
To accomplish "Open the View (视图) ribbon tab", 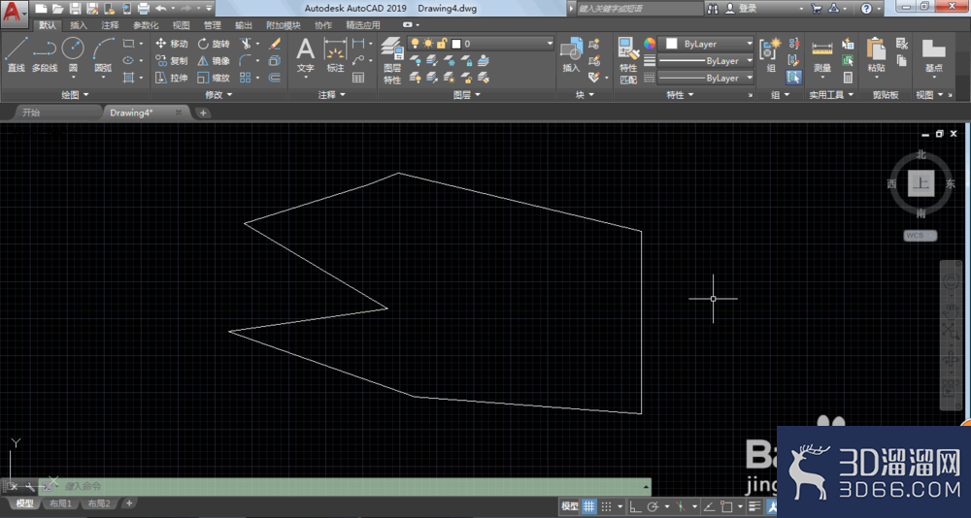I will 181,25.
